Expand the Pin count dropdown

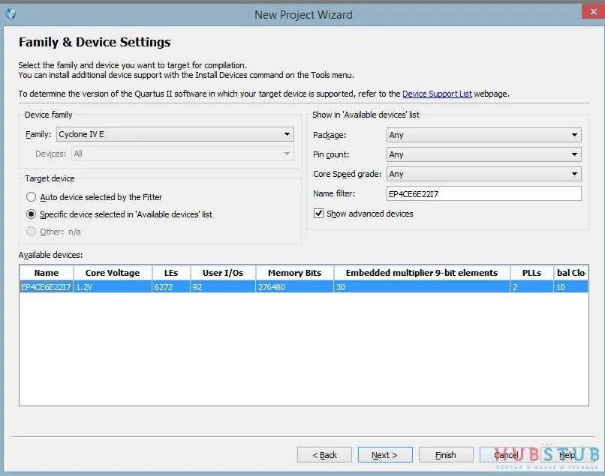point(484,154)
